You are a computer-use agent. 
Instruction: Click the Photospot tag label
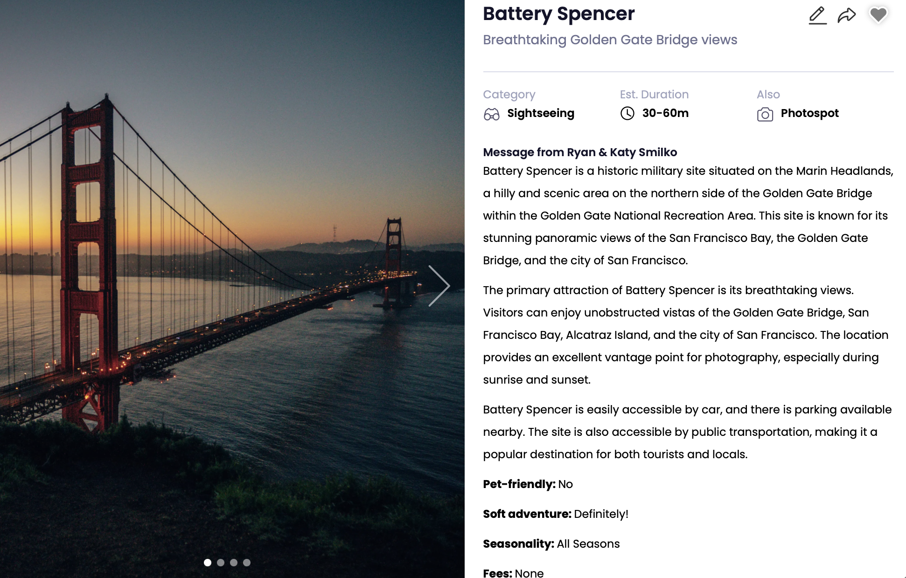[809, 113]
